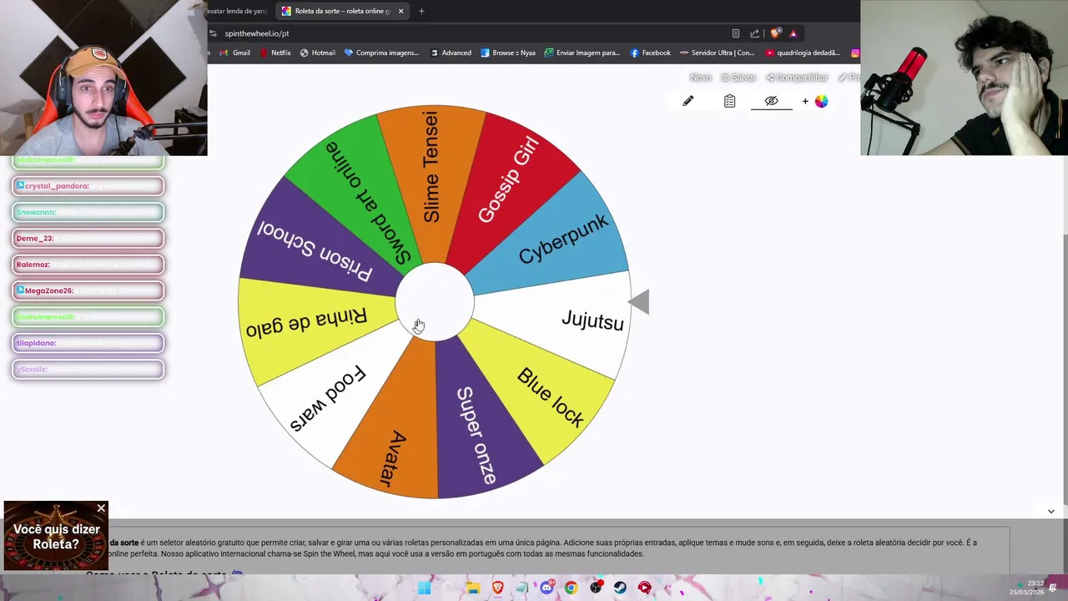The height and width of the screenshot is (601, 1068).
Task: Open the Windows Start menu
Action: (424, 588)
